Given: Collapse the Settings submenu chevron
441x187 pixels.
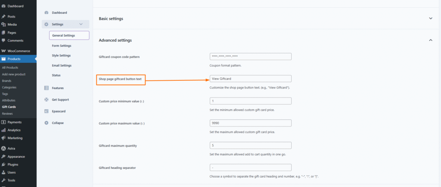Looking at the screenshot, I should tap(81, 24).
